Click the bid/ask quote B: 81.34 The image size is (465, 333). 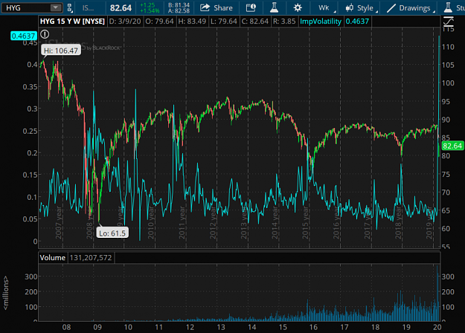179,5
